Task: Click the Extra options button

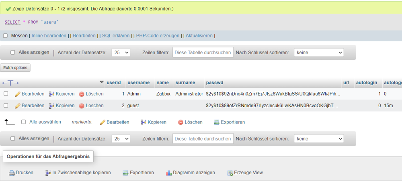Action: (15, 68)
